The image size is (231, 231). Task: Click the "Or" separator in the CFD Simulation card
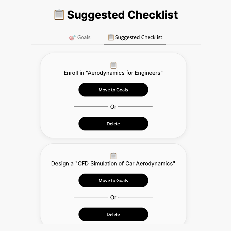(113, 197)
